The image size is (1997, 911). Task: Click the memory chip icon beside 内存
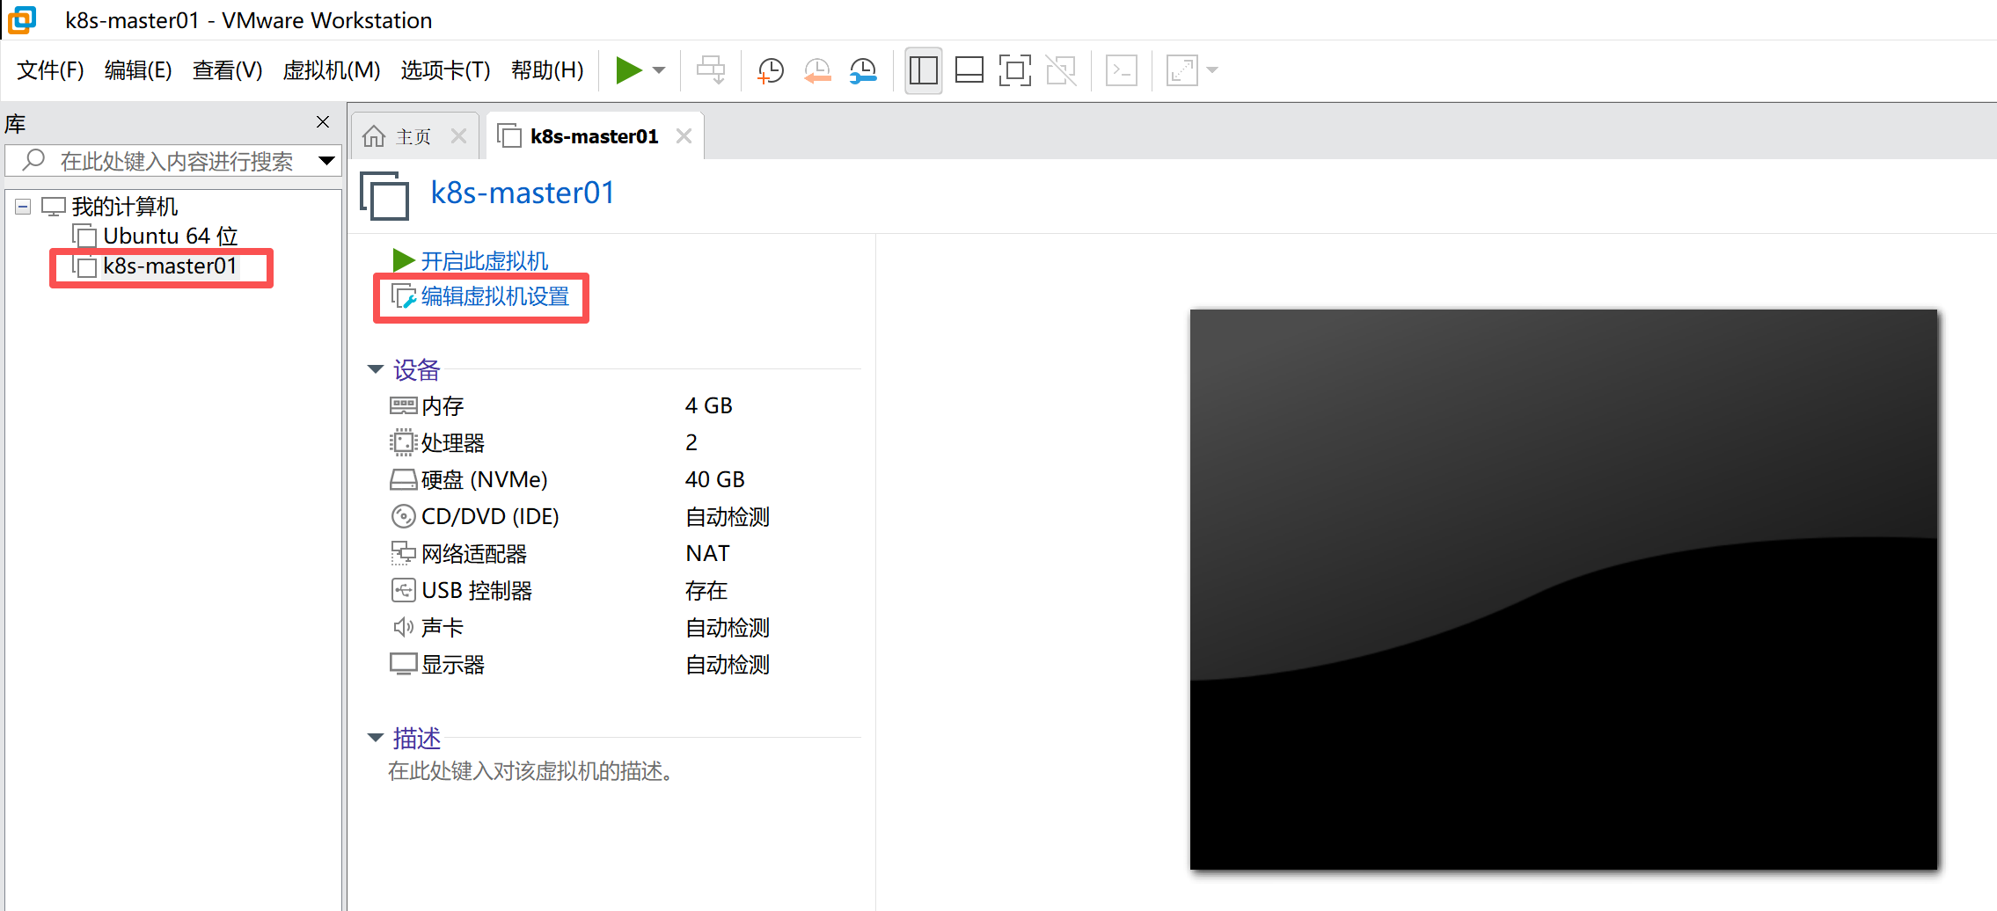(403, 405)
